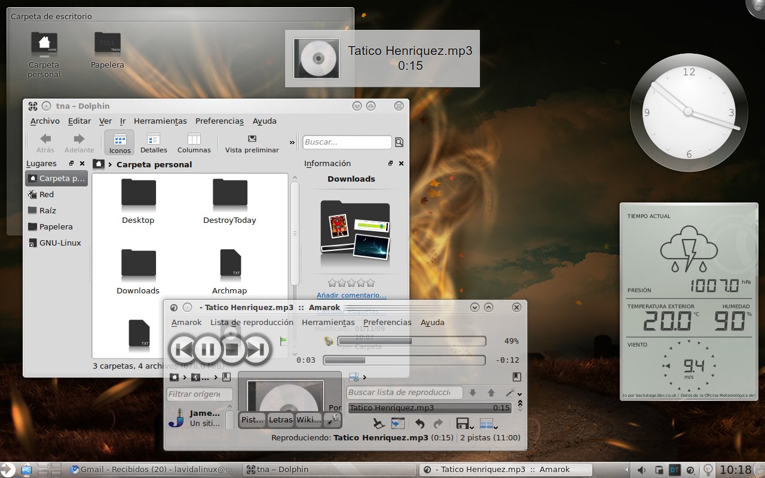This screenshot has width=765, height=478.
Task: Pause playback in Amarok
Action: [207, 350]
